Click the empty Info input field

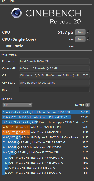(x=54, y=90)
